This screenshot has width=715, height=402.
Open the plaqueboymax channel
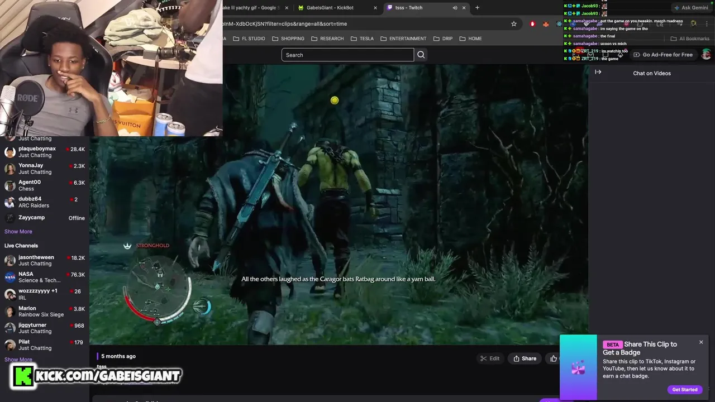(45, 152)
